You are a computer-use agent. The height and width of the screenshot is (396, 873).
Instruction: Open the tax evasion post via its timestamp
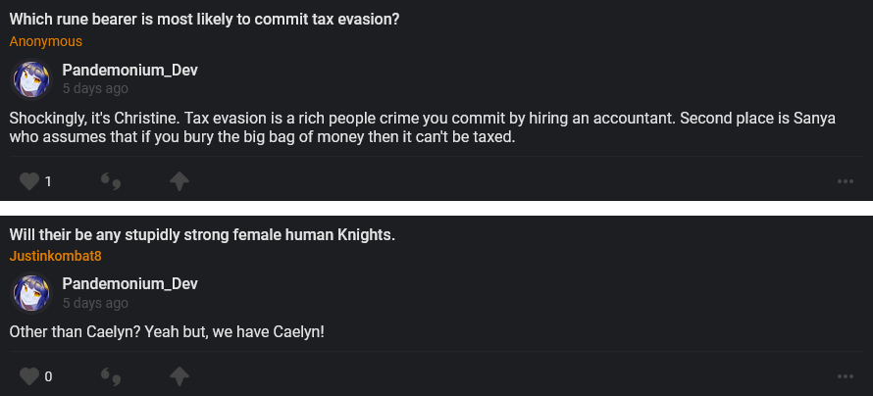tap(95, 89)
